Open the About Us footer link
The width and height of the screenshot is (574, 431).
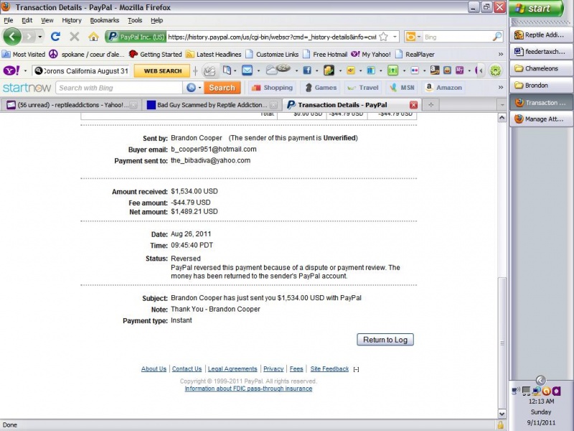click(x=154, y=369)
